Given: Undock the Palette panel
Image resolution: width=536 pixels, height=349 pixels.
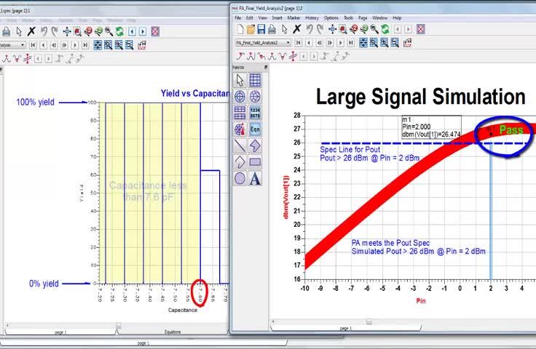Looking at the screenshot, I should pos(266,67).
